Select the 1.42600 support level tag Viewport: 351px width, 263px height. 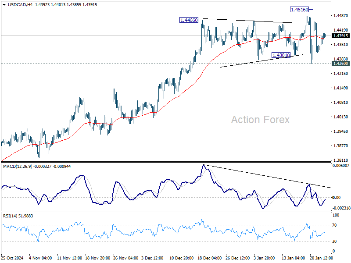[x=340, y=64]
